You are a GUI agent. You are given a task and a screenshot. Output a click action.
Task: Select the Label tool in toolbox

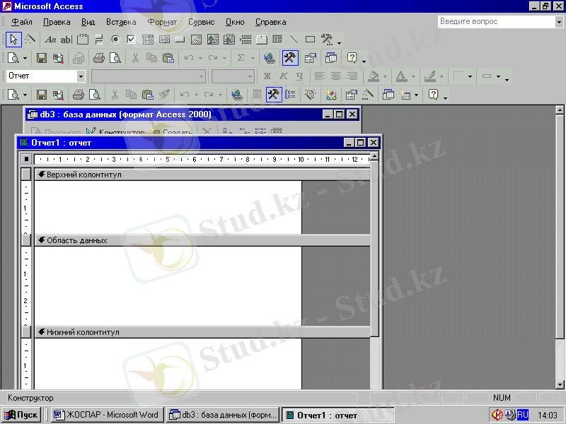[x=50, y=40]
